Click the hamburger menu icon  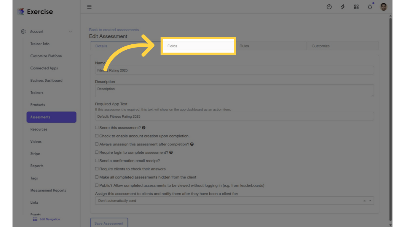tap(89, 7)
